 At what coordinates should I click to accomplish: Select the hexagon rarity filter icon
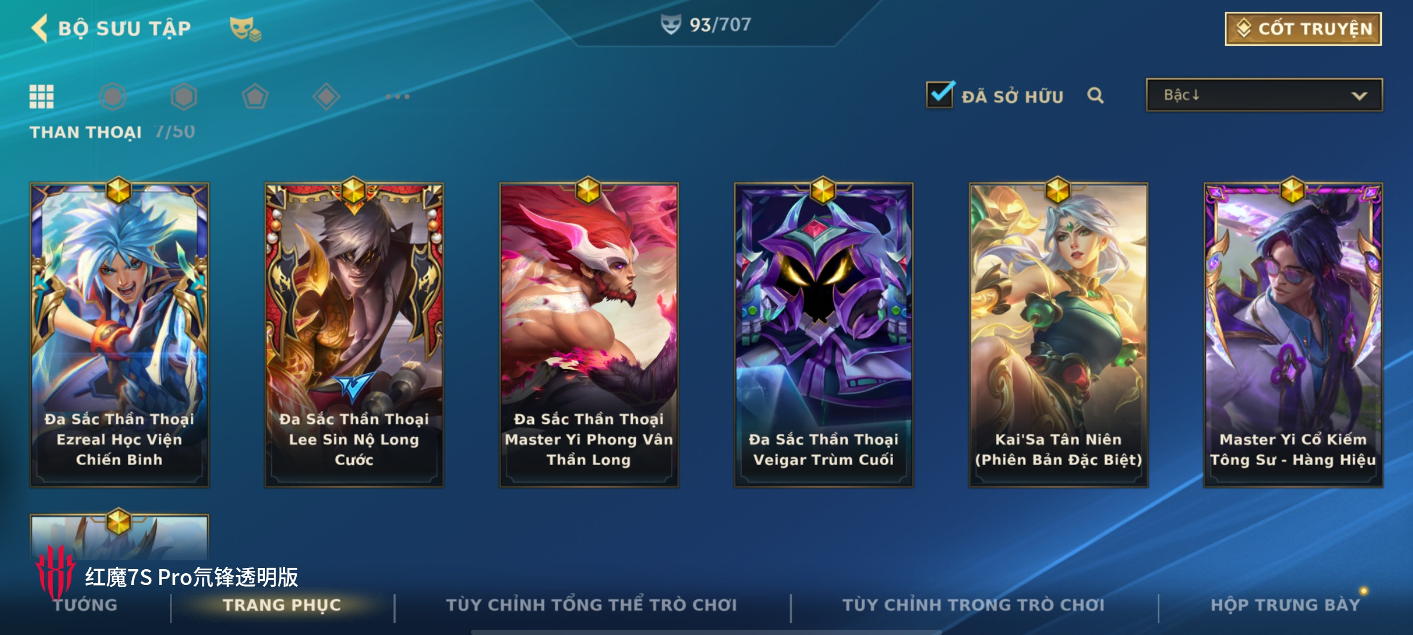184,96
